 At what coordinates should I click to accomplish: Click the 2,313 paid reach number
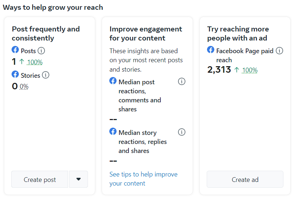point(219,70)
